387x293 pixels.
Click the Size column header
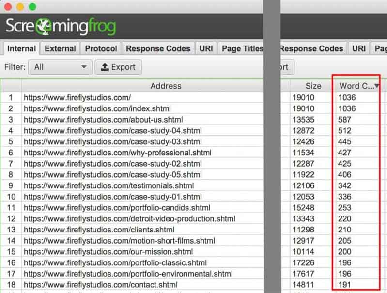click(313, 86)
